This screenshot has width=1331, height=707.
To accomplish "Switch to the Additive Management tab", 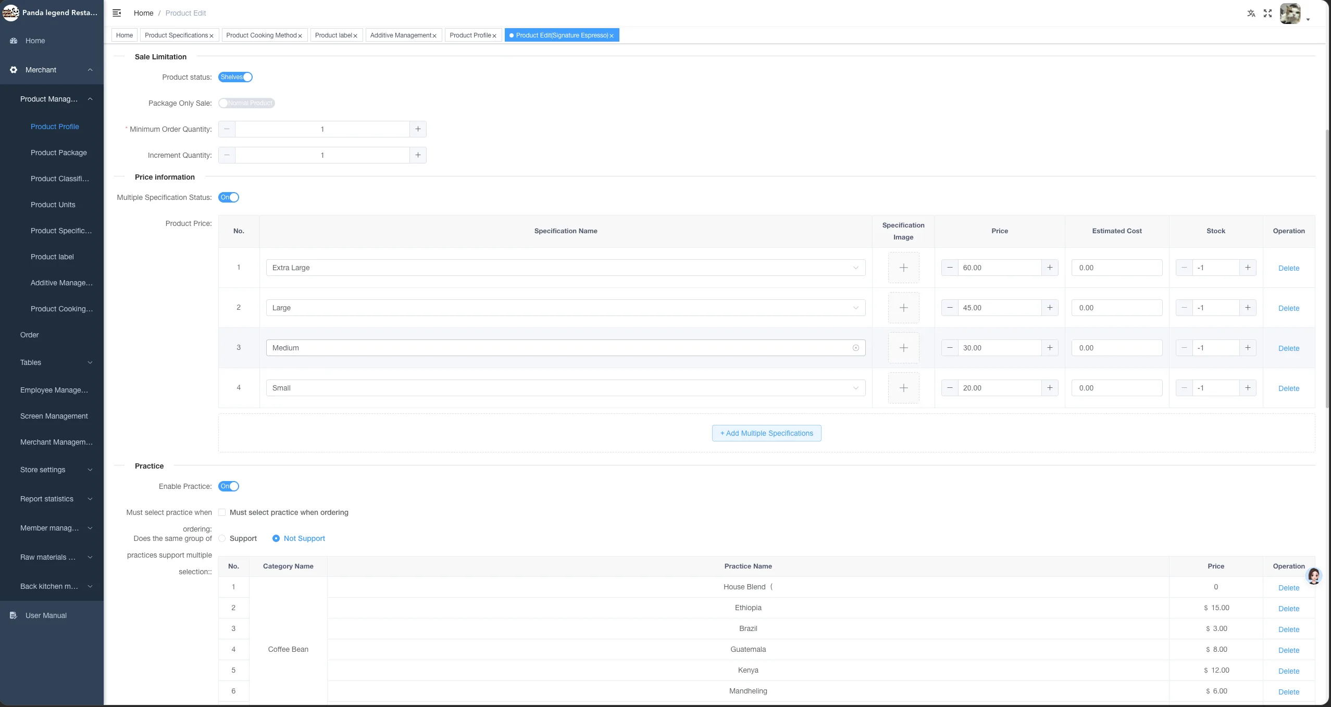I will pos(400,35).
